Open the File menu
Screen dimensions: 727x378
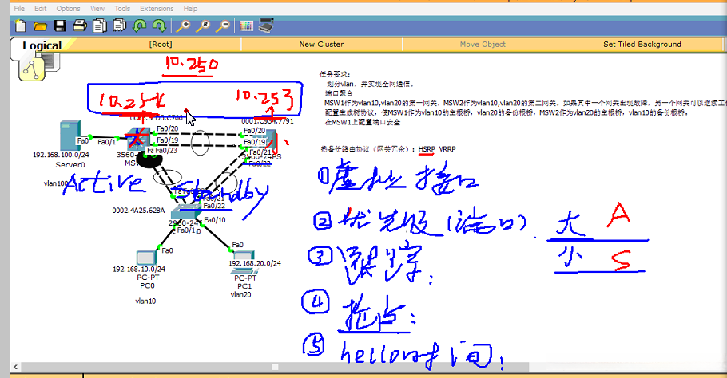pos(19,8)
